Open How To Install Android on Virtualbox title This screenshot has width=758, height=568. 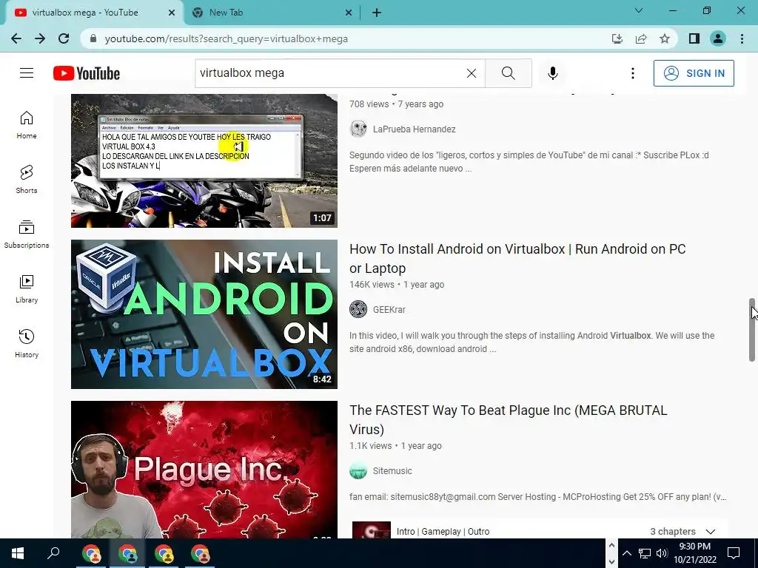coord(517,258)
